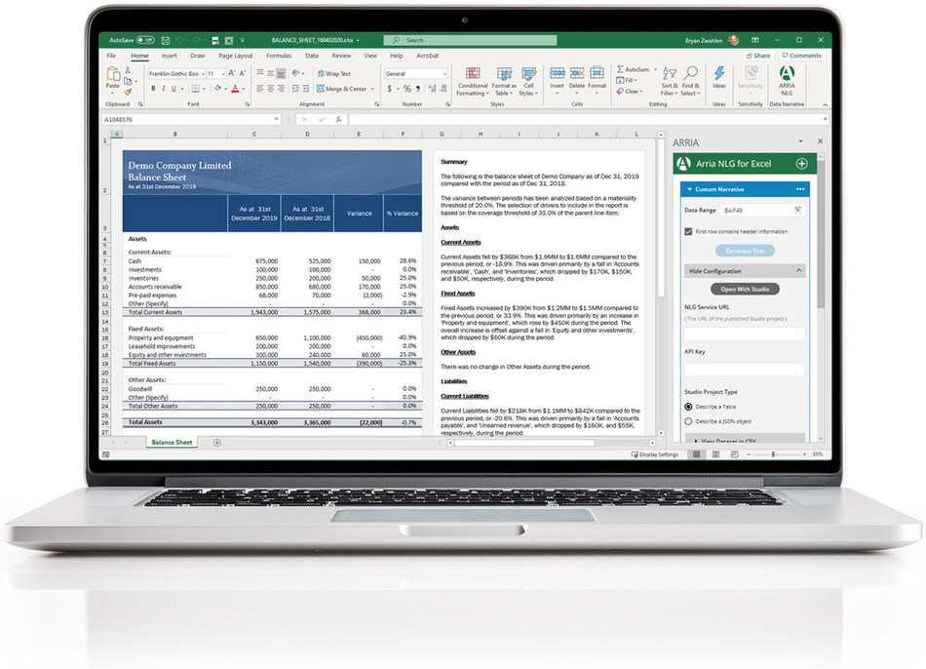Click the Center horizontal alignment icon
This screenshot has width=926, height=669.
click(270, 89)
